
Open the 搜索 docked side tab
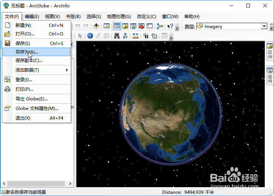pos(270,76)
